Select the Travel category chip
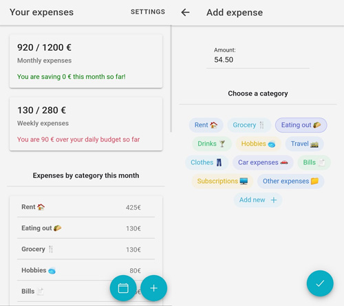The image size is (344, 306). click(304, 144)
